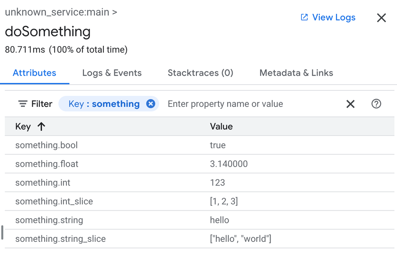This screenshot has width=397, height=257.
Task: Open the Logs & Events tab
Action: (x=112, y=73)
